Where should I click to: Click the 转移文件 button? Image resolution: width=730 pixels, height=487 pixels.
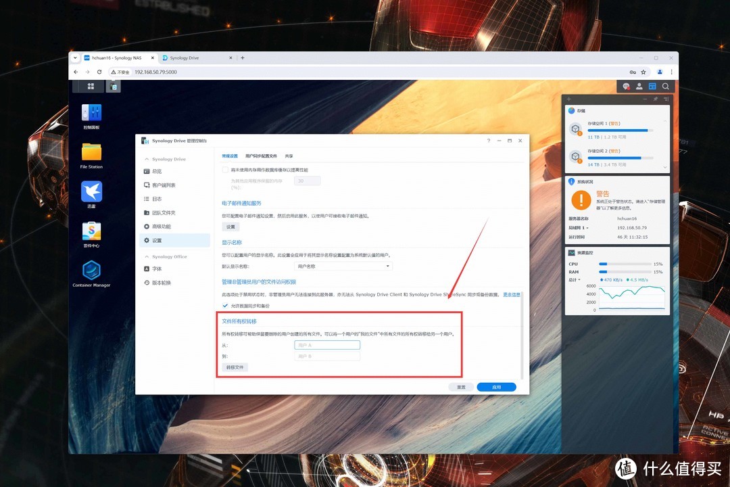coord(235,367)
